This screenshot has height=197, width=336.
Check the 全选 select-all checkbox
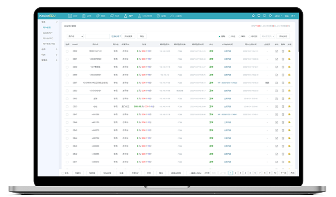[62, 173]
